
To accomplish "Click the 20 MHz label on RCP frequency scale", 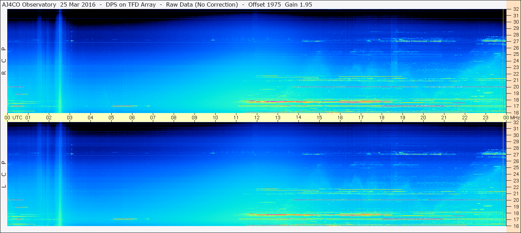I will (516, 87).
